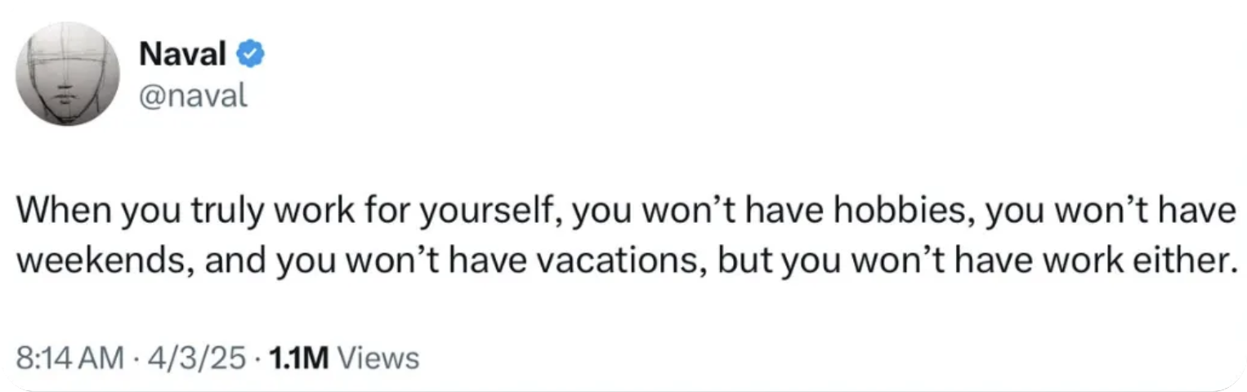Click the word "and" in the second line

click(231, 261)
